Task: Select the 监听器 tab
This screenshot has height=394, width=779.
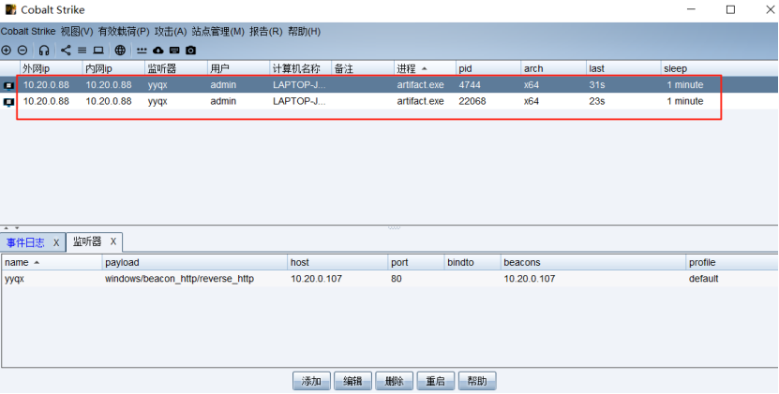Action: [x=87, y=241]
